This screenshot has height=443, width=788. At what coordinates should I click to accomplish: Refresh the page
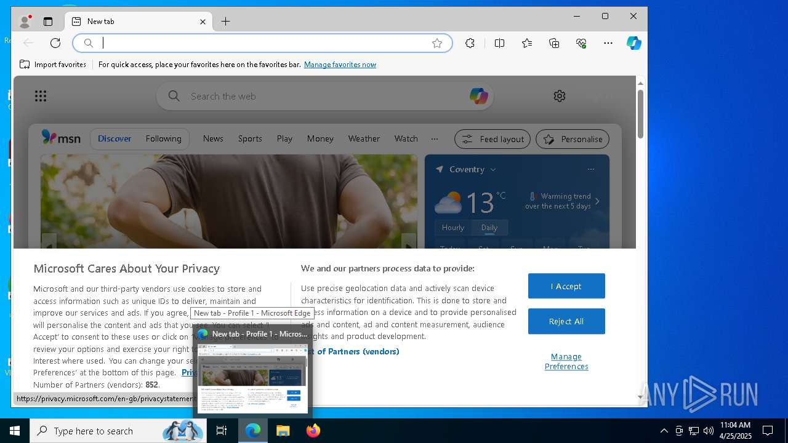(x=55, y=43)
